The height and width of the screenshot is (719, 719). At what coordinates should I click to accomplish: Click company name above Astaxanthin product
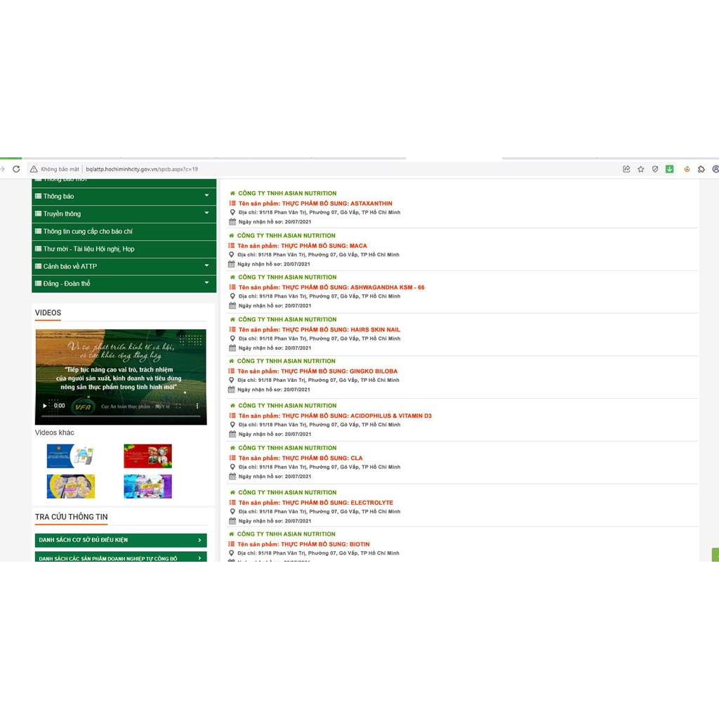tap(287, 194)
